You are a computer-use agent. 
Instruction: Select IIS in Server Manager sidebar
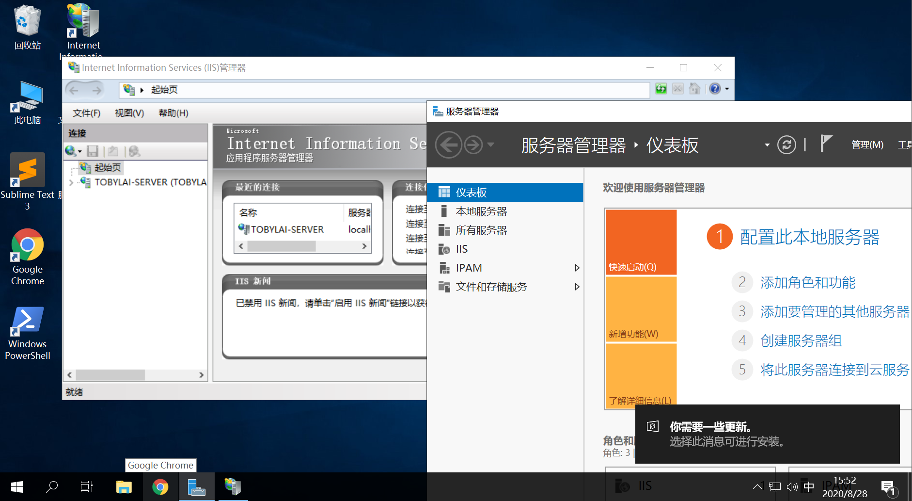[x=505, y=249]
